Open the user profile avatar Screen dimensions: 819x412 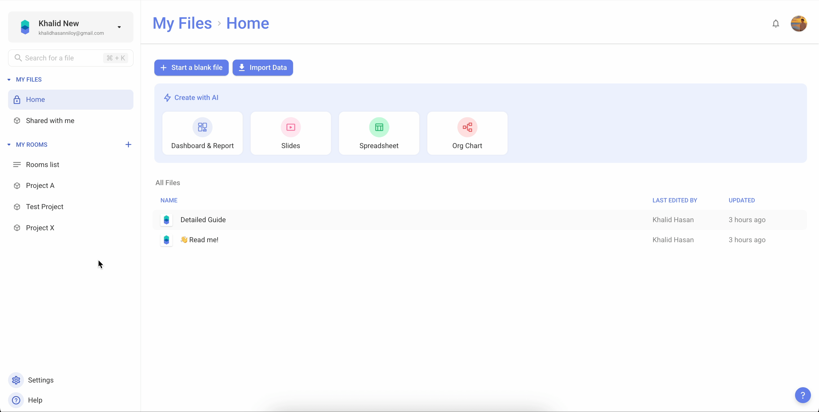pyautogui.click(x=798, y=23)
